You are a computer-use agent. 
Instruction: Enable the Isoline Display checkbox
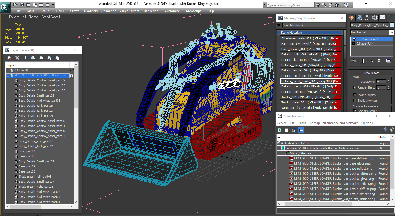[x=355, y=95]
